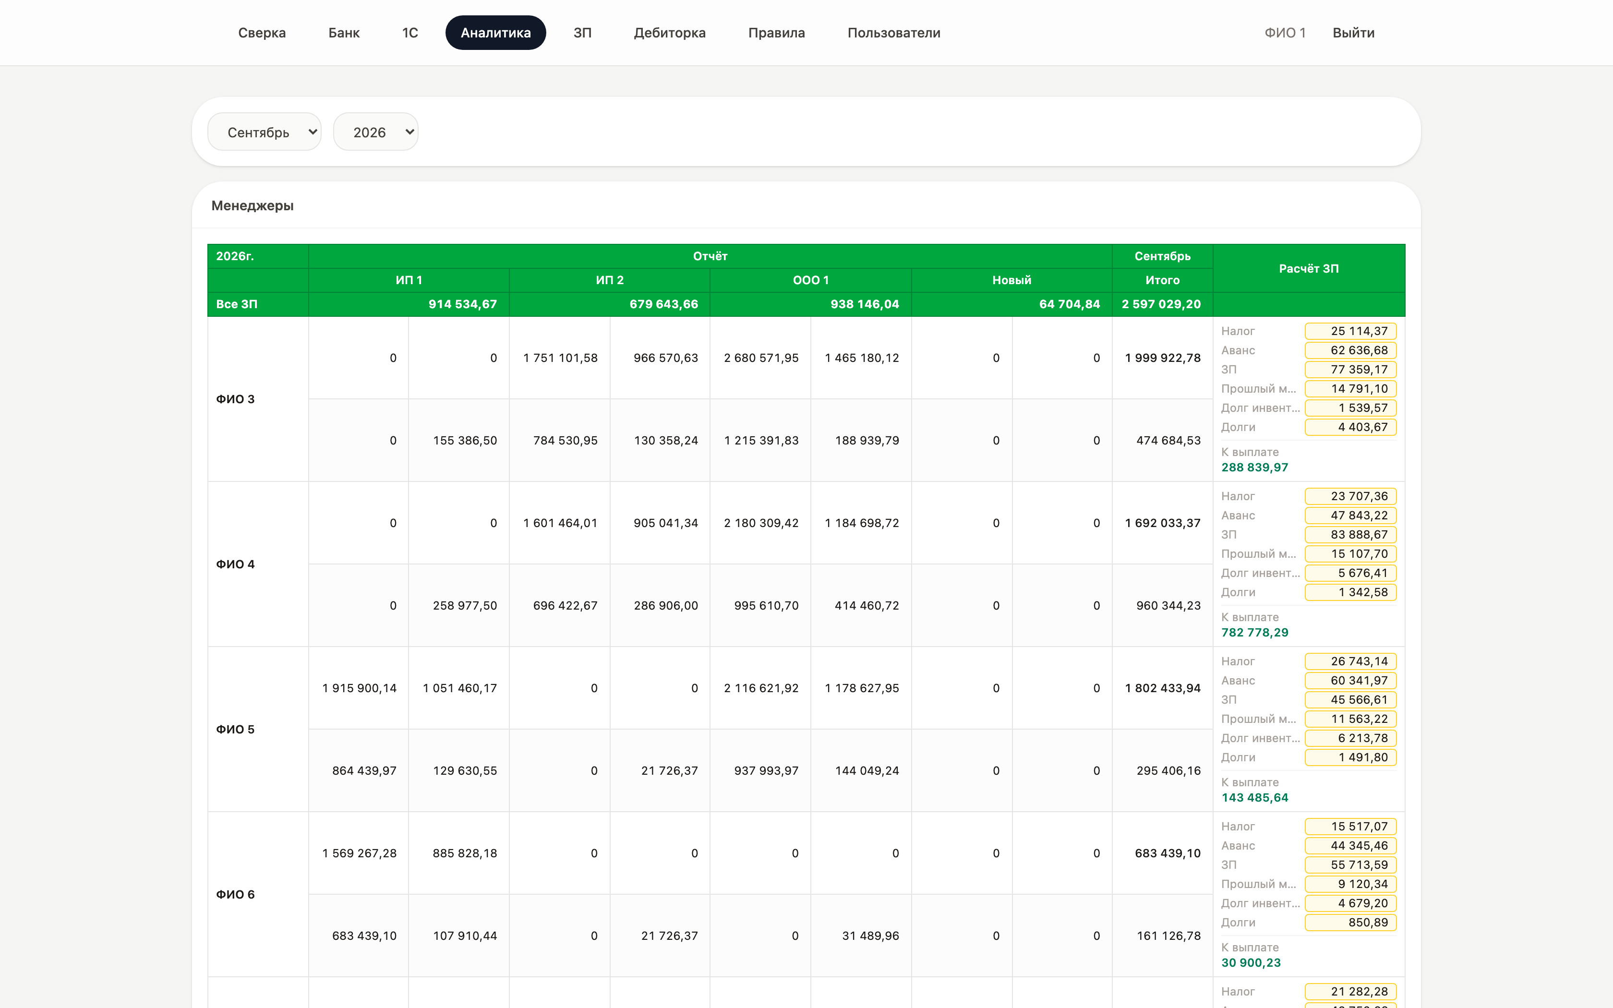This screenshot has width=1613, height=1008.
Task: Click ФИО 4 payout total 782 778,29
Action: [1254, 633]
